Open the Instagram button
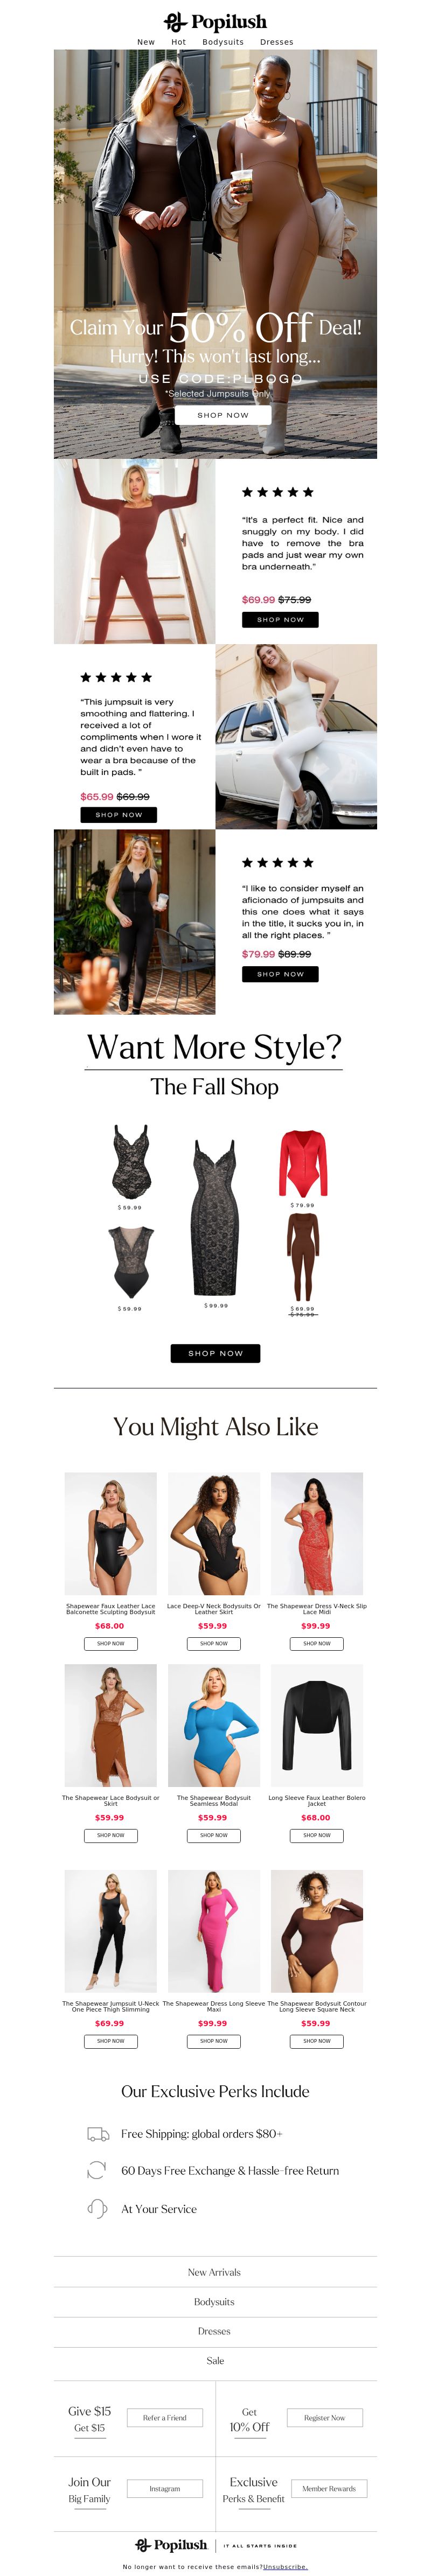The height and width of the screenshot is (2576, 431). pyautogui.click(x=165, y=2488)
